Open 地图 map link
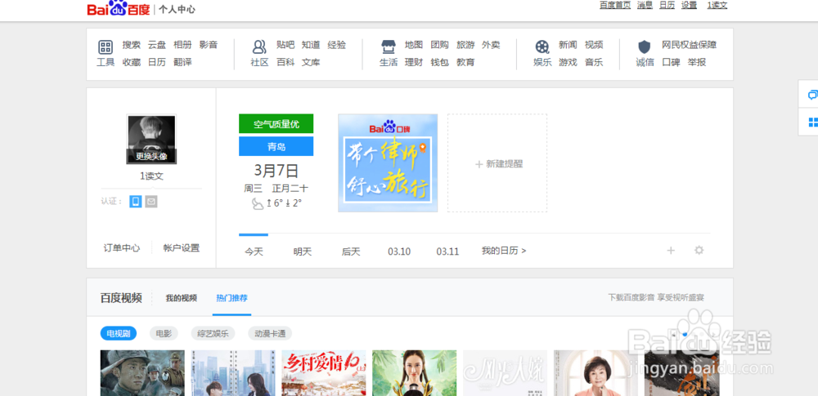Viewport: 818px width, 396px height. [x=414, y=45]
